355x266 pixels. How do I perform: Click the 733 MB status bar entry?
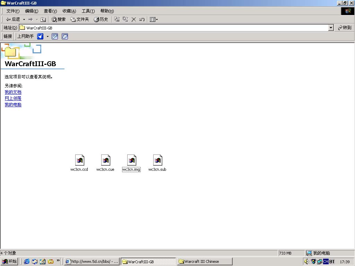click(285, 253)
